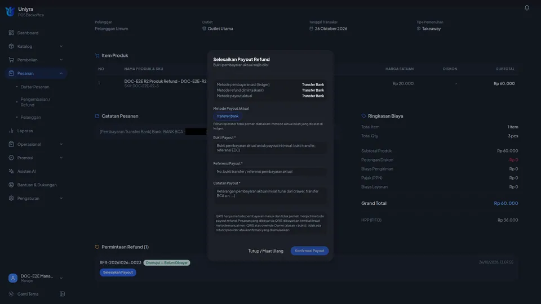Click the Operasional icon in sidebar

11,144
